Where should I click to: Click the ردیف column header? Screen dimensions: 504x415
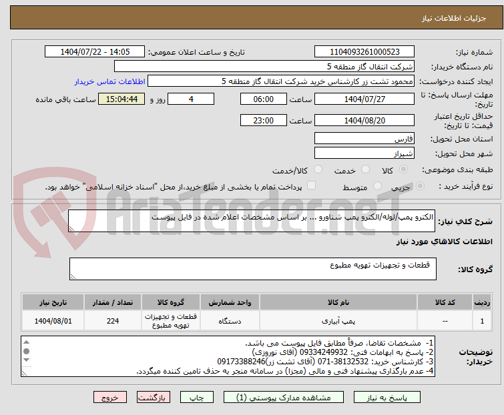pyautogui.click(x=482, y=302)
